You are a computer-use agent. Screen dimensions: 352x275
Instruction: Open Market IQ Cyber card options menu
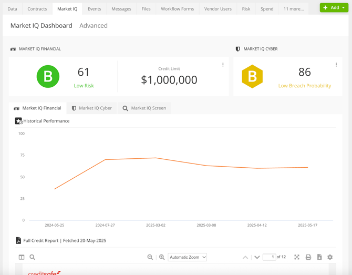click(x=336, y=65)
